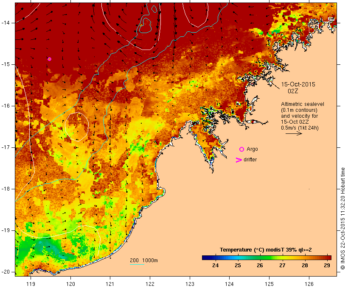The width and height of the screenshot is (348, 288).
Task: Click the longitude label '123'
Action: [190, 284]
